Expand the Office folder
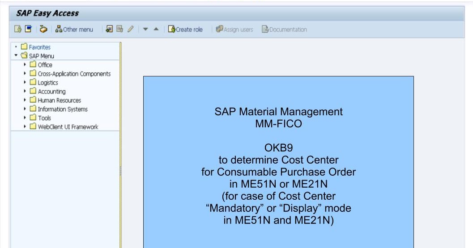Screen dimensions: 473x248 point(25,64)
